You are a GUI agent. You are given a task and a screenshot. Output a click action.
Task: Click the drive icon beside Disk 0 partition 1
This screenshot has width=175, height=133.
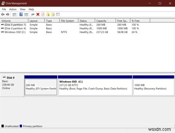3,24
